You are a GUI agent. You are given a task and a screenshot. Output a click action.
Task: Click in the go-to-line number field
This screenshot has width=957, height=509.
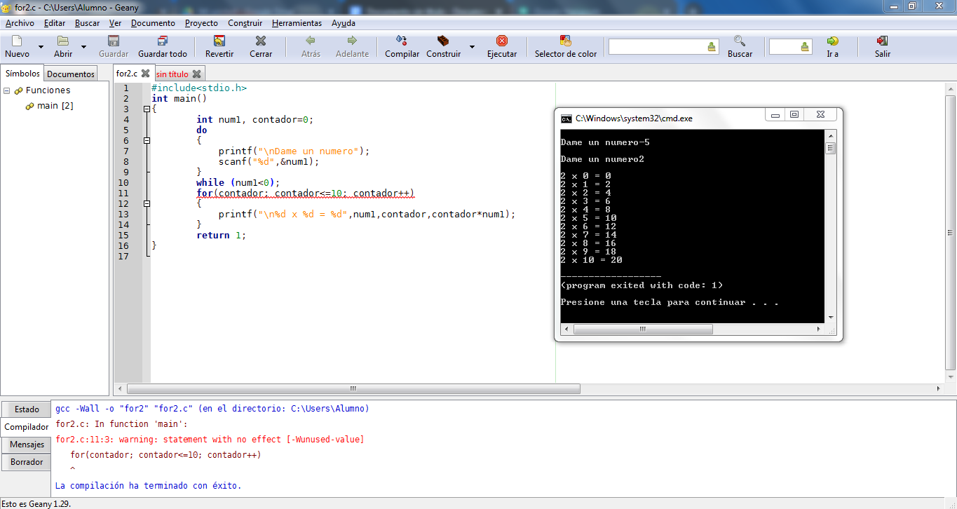(x=784, y=47)
